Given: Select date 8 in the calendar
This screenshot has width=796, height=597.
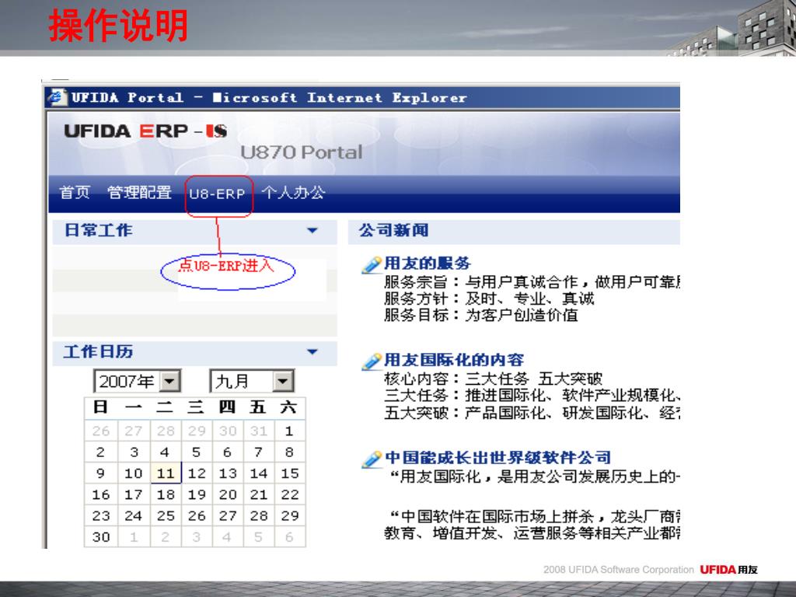Looking at the screenshot, I should click(289, 452).
